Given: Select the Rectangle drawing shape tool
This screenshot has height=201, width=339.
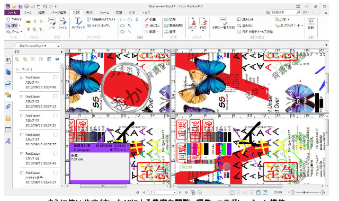Looking at the screenshot, I should (x=122, y=20).
